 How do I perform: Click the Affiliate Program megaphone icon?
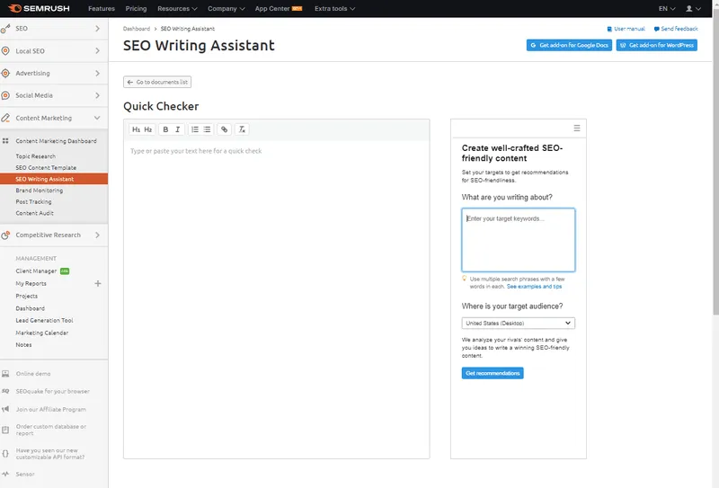[5, 409]
